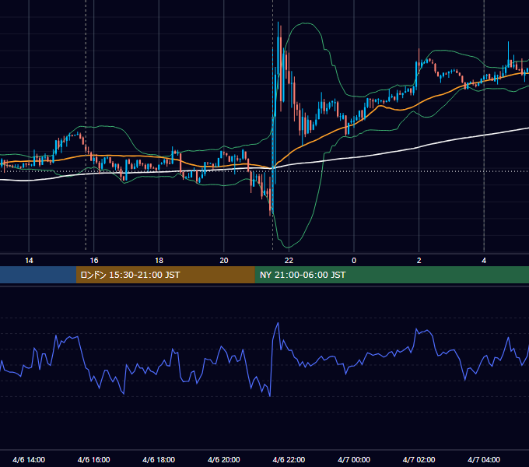The image size is (529, 467).
Task: Click the 4/6 14:00 date label
Action: coord(29,459)
